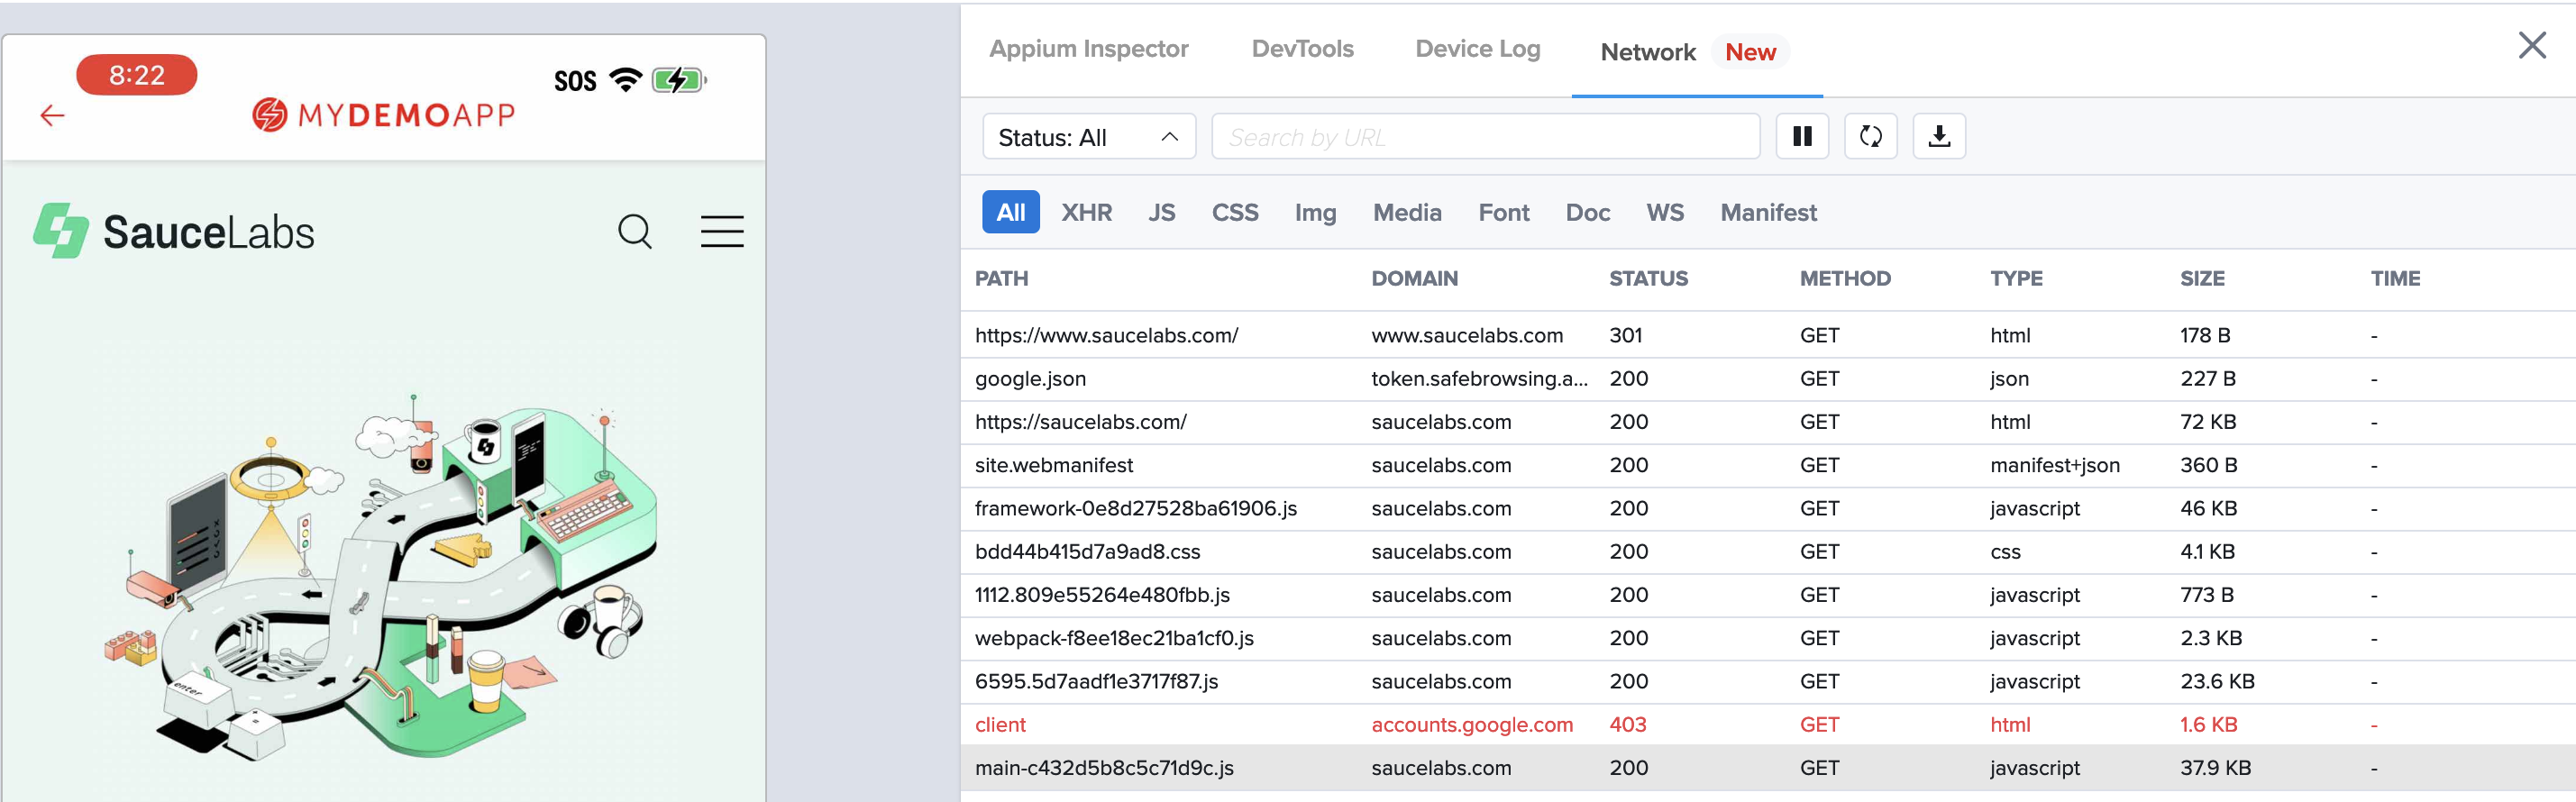The height and width of the screenshot is (802, 2576).
Task: Filter requests by Media
Action: click(1407, 212)
